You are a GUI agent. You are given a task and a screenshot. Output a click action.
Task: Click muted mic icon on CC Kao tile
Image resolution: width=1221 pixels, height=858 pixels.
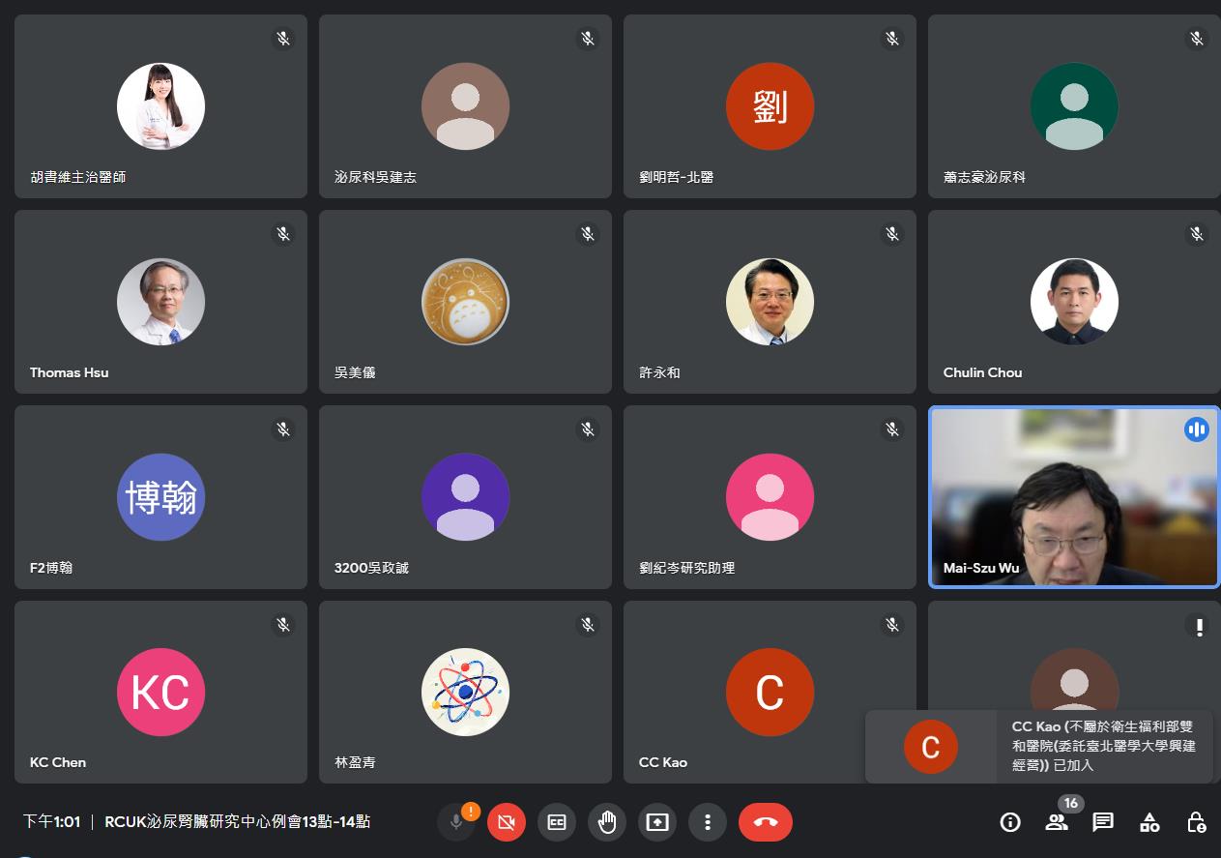(892, 625)
